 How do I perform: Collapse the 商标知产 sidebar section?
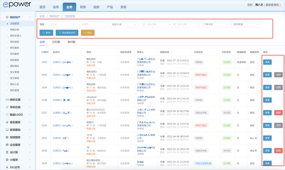coord(30,17)
